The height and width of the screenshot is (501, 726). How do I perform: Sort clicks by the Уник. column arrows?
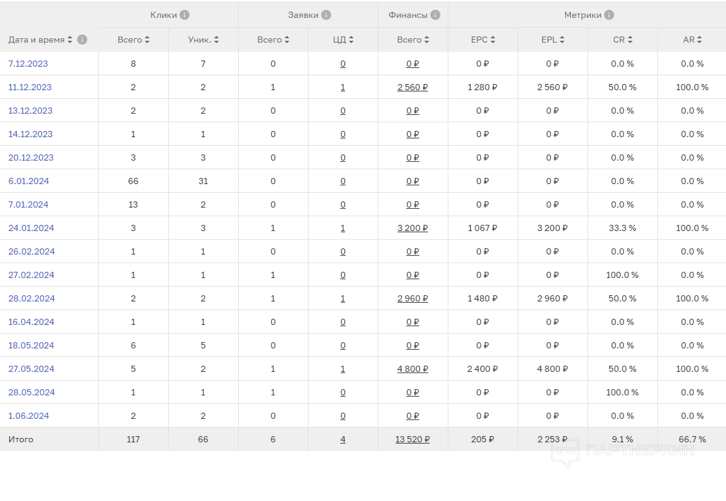point(216,40)
